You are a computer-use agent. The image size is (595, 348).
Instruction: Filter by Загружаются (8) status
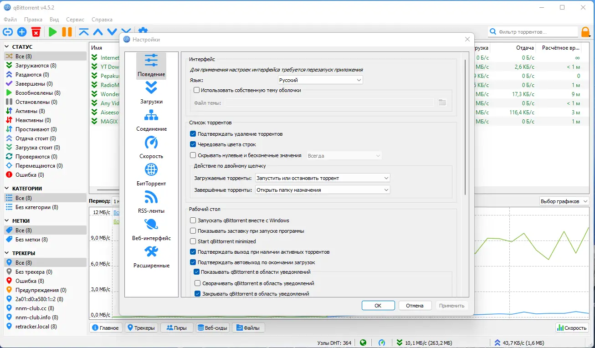[45, 66]
